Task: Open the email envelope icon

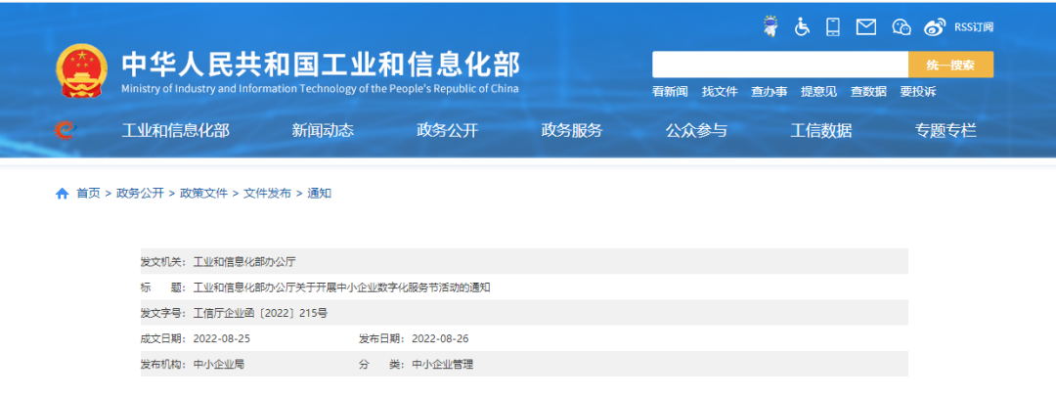Action: 866,27
